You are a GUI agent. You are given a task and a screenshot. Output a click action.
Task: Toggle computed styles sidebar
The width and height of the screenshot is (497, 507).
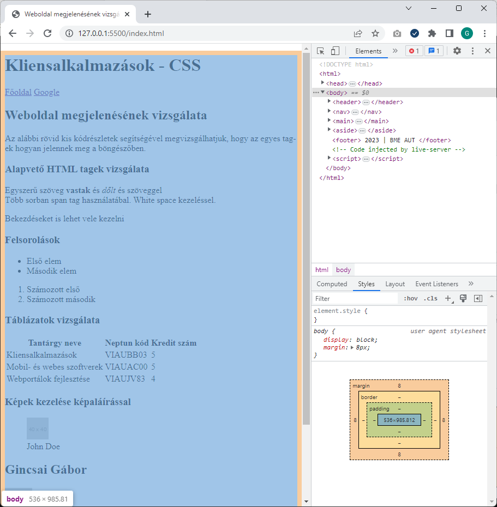478,298
